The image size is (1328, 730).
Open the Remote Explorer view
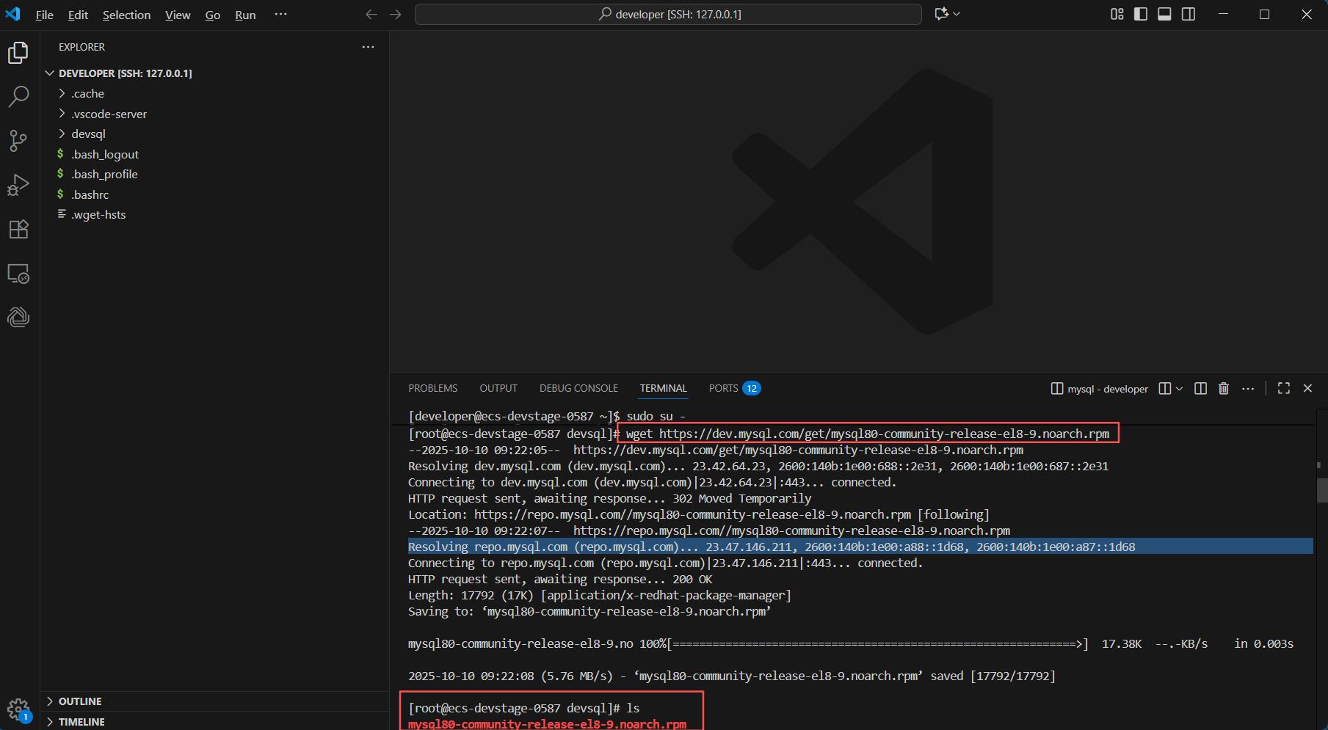click(x=18, y=274)
